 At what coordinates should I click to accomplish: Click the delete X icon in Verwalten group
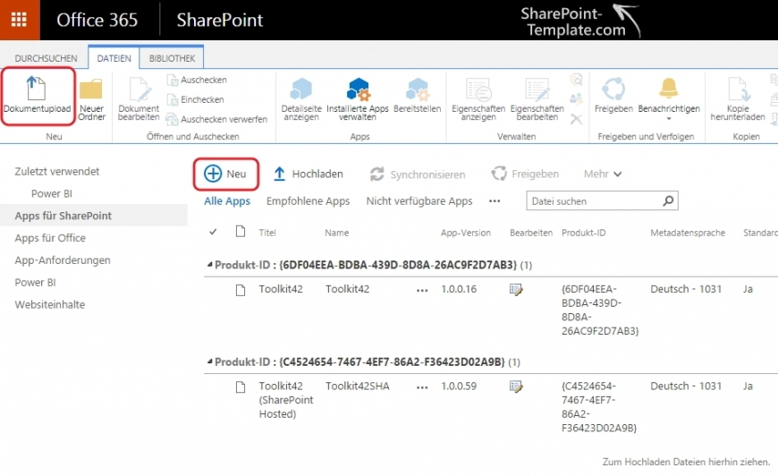(576, 119)
